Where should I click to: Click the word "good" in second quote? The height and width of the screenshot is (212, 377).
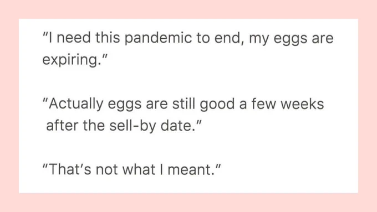click(217, 105)
